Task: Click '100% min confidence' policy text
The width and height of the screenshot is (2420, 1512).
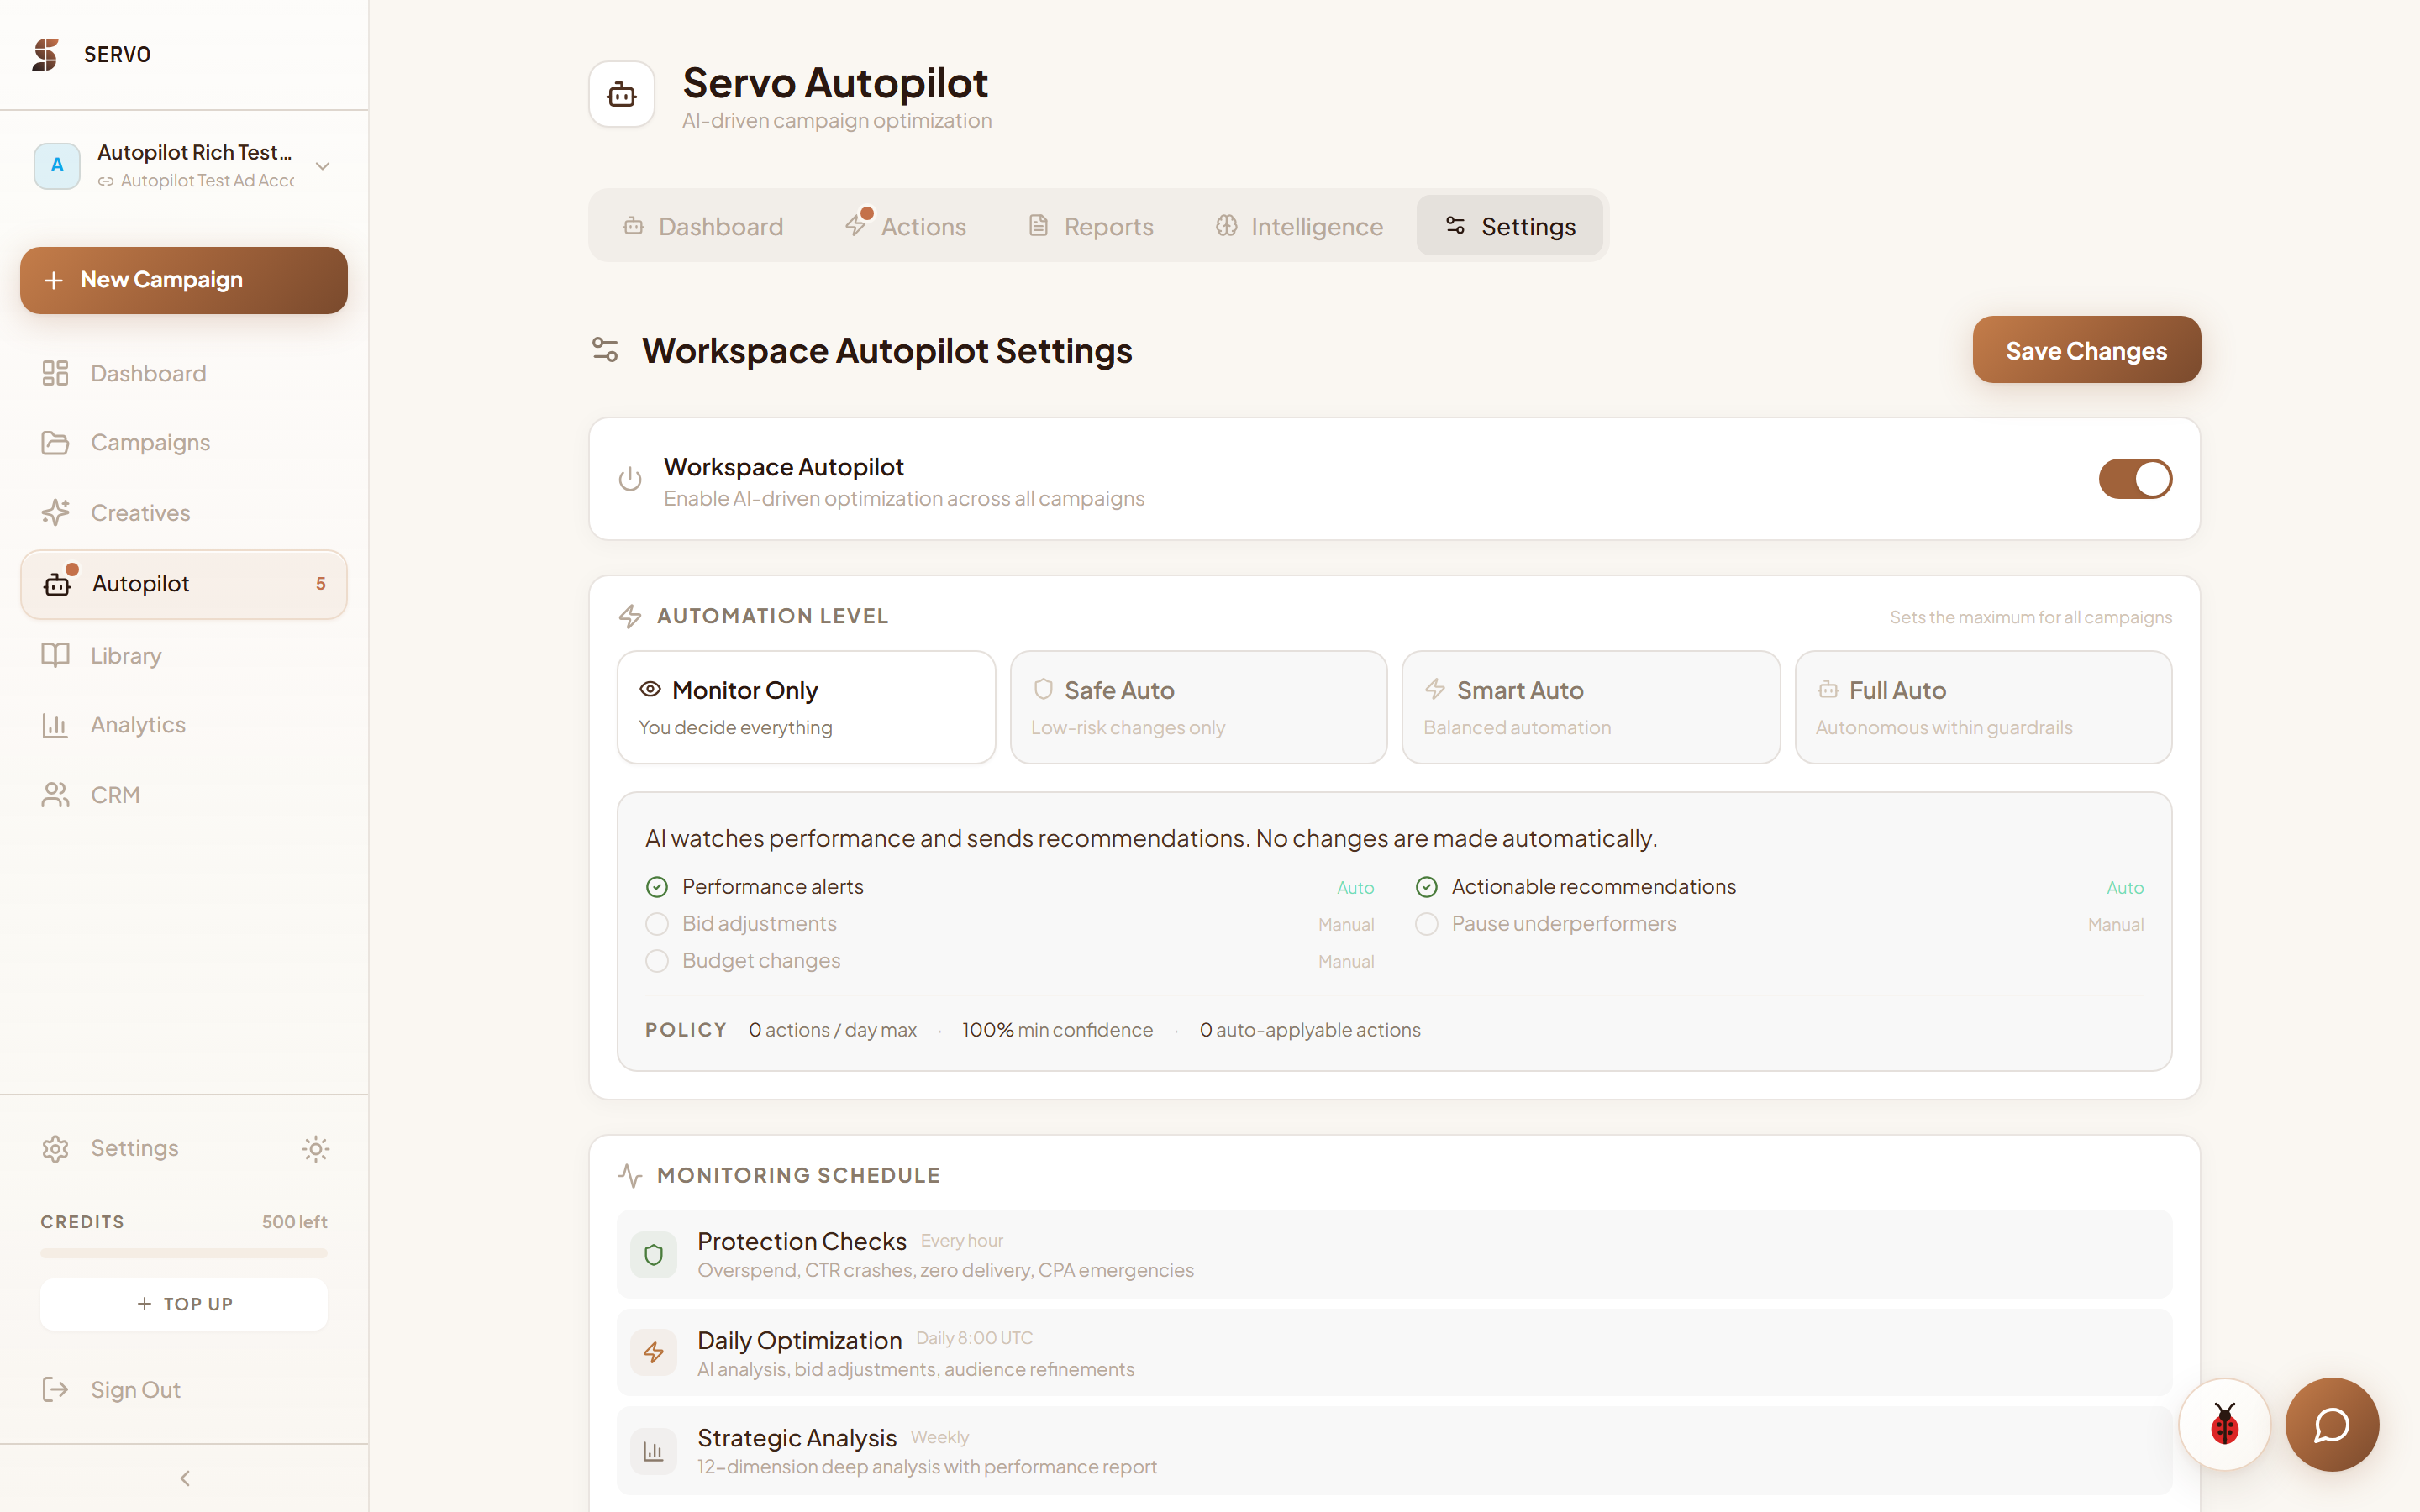Action: pos(1057,1030)
